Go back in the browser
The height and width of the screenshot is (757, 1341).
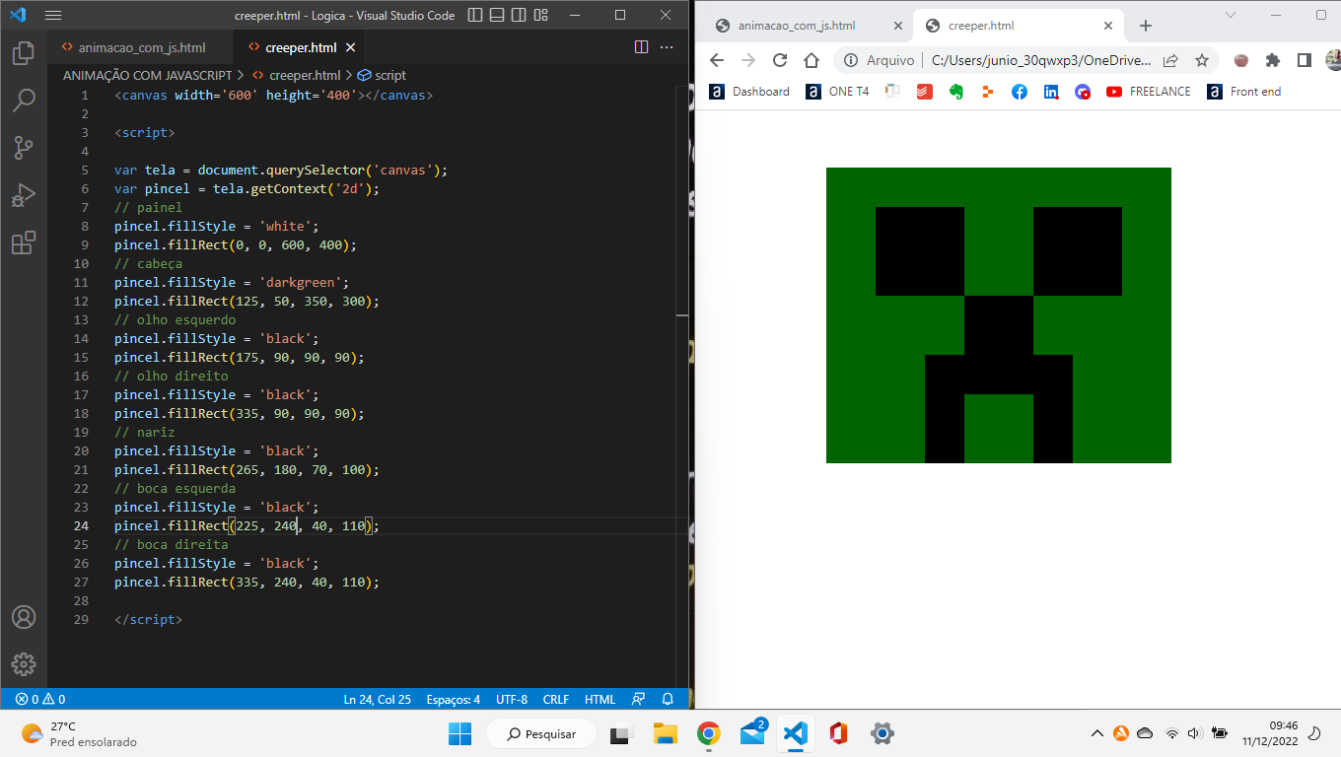click(x=717, y=60)
